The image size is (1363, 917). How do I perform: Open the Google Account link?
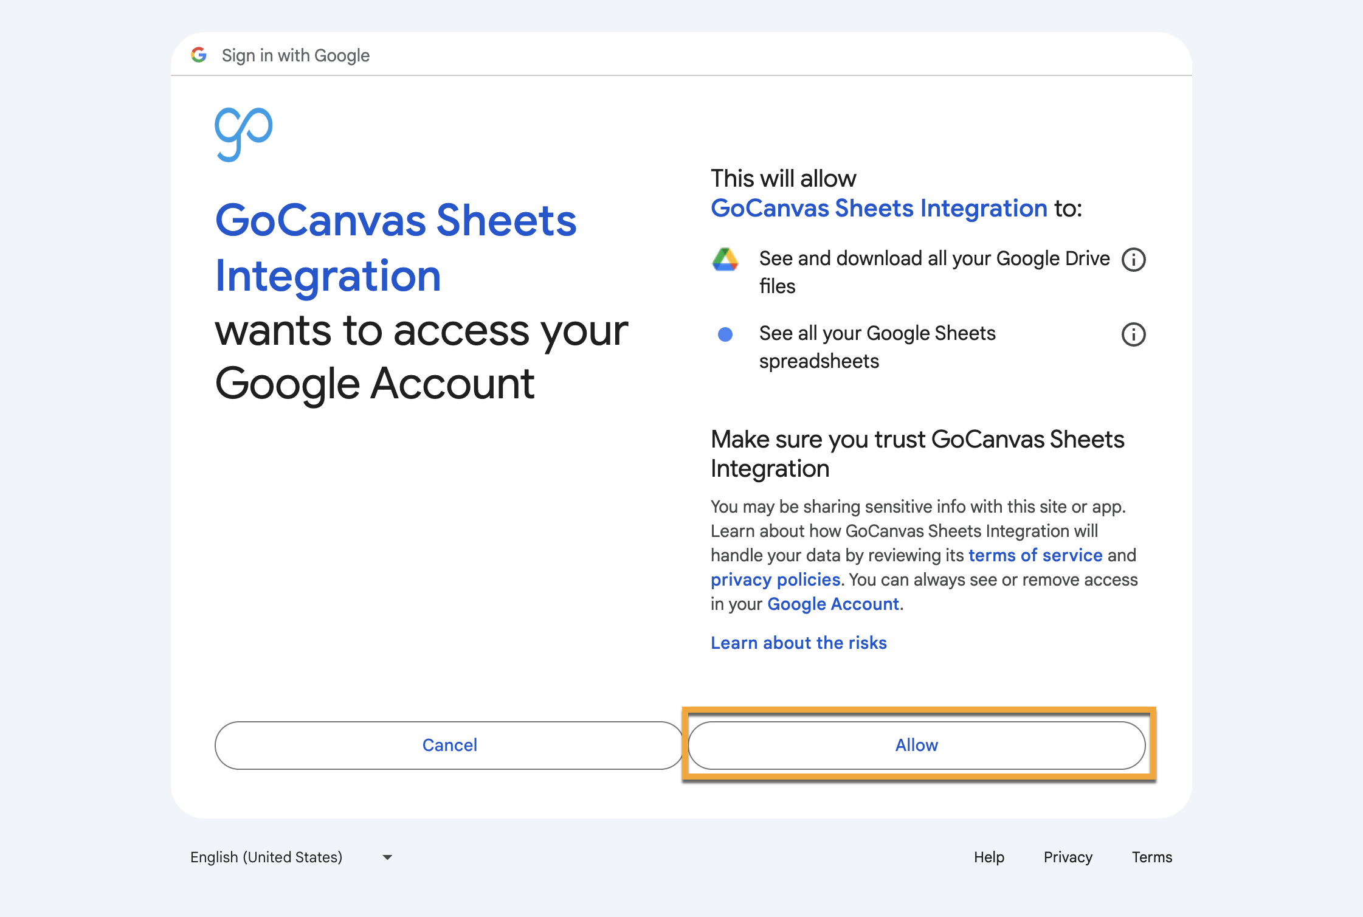833,604
